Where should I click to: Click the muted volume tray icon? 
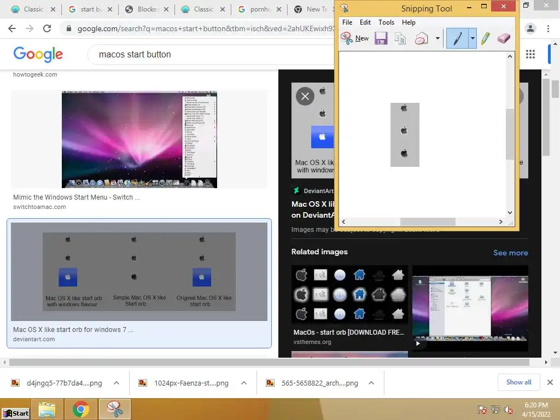click(x=508, y=410)
